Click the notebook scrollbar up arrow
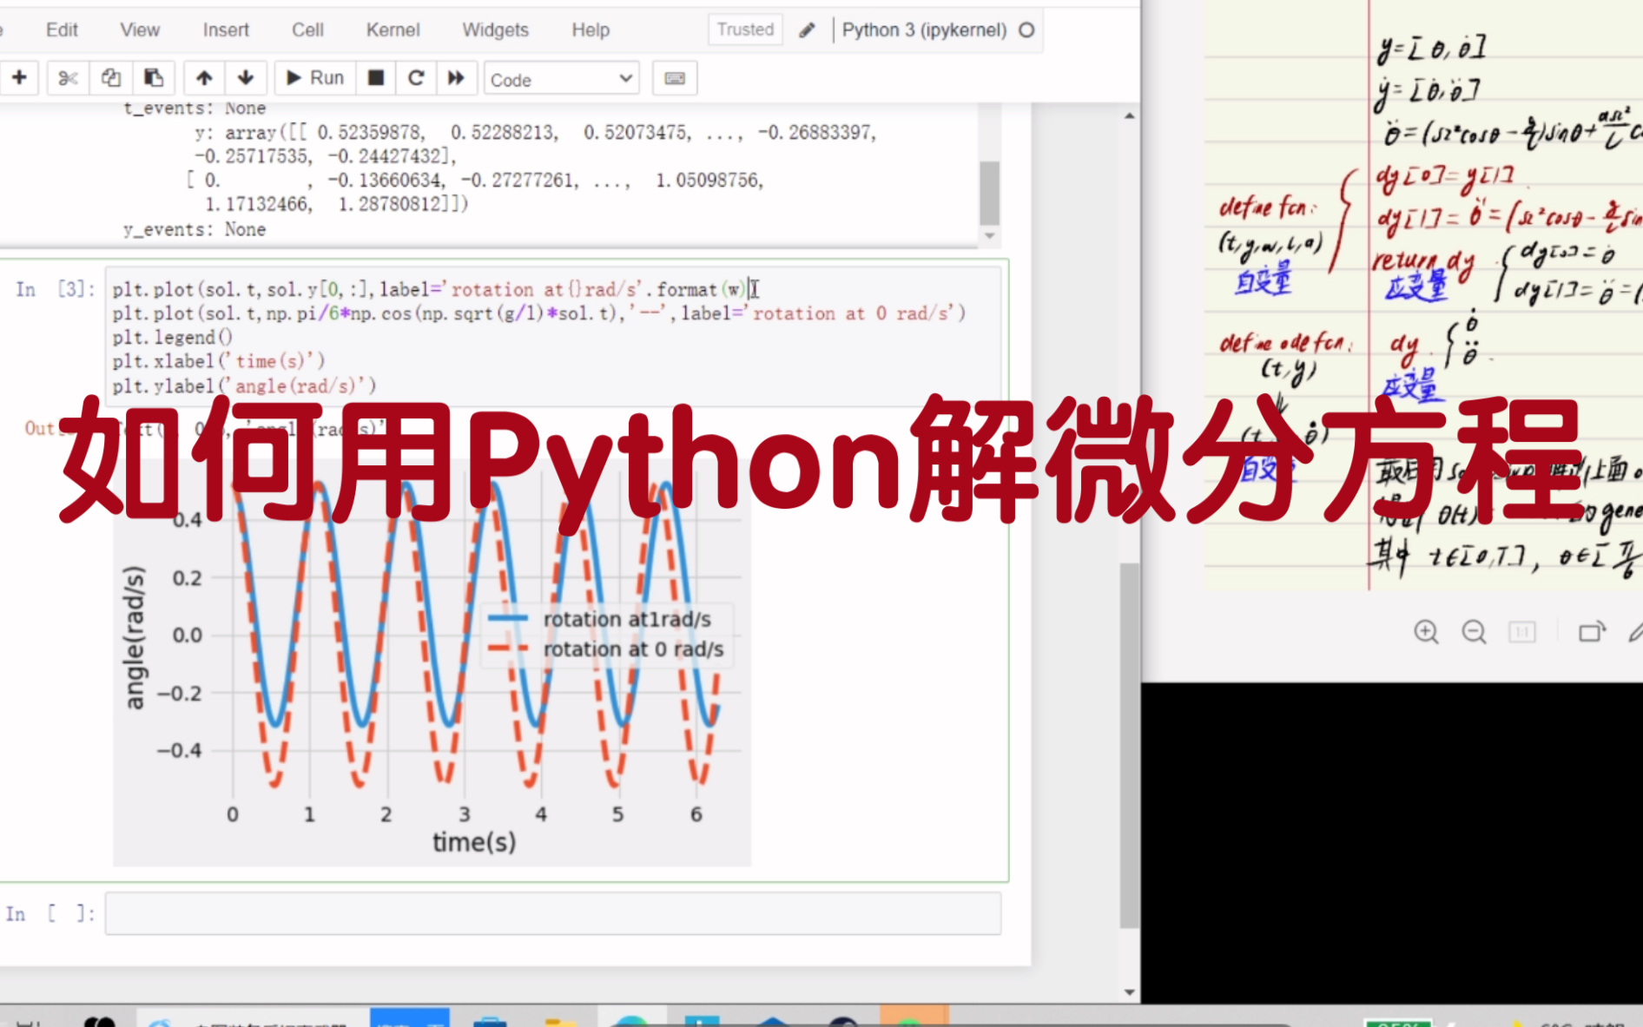This screenshot has height=1027, width=1643. (1129, 115)
